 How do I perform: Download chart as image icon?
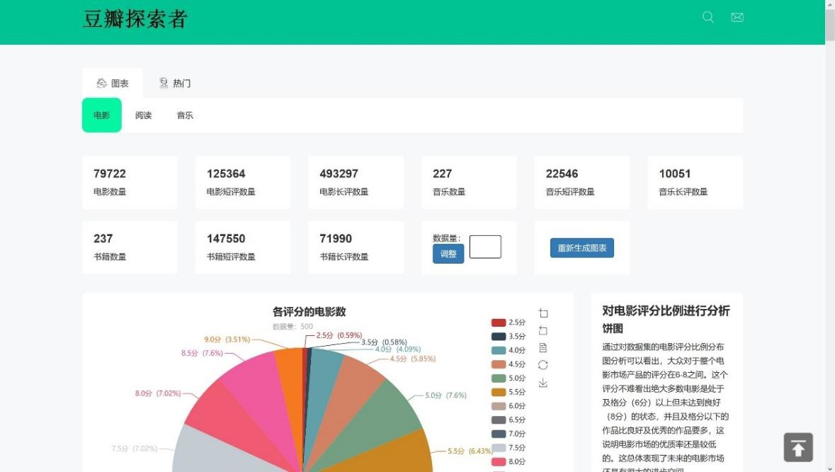point(543,383)
